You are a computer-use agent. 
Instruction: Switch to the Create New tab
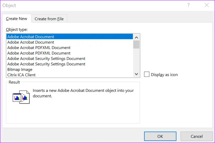(17, 18)
